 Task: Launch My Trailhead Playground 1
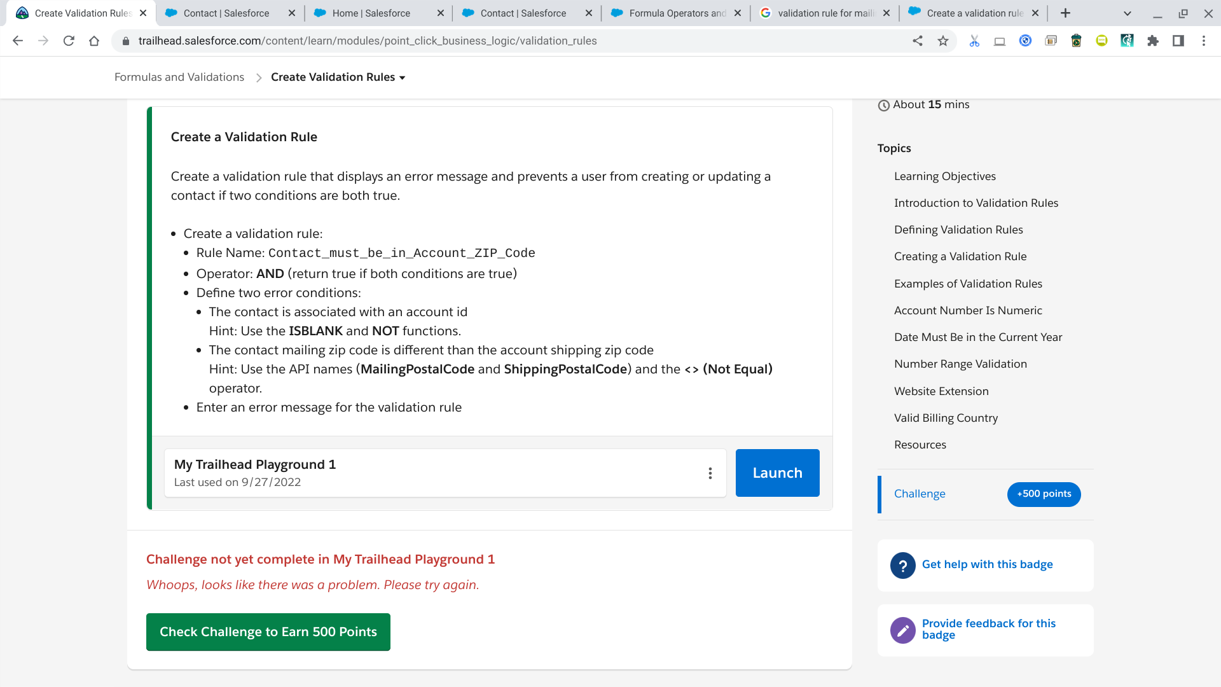(x=777, y=473)
